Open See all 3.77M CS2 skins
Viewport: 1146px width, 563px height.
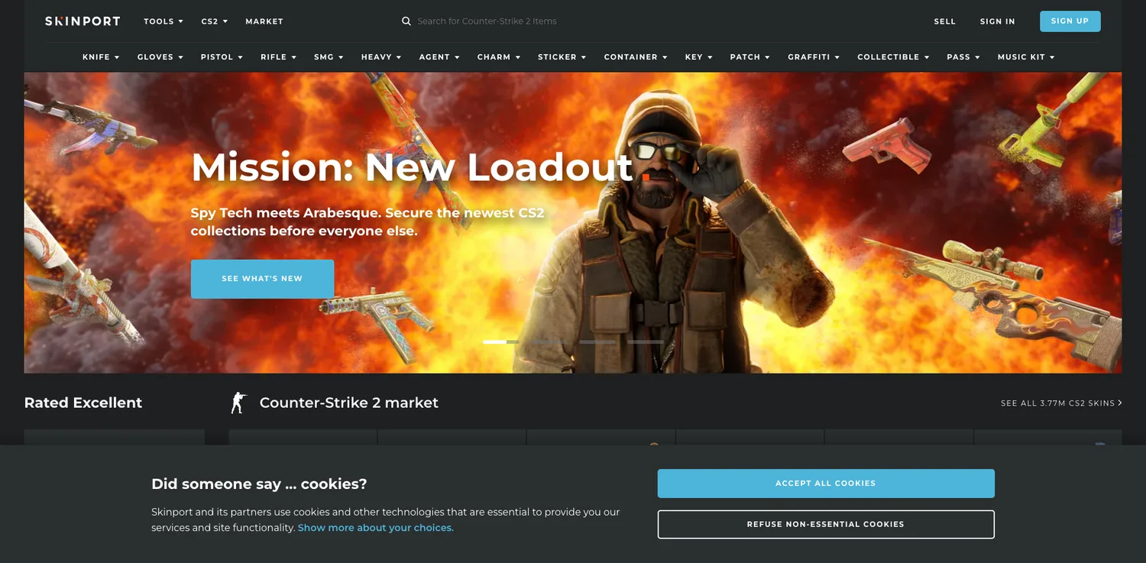1061,403
